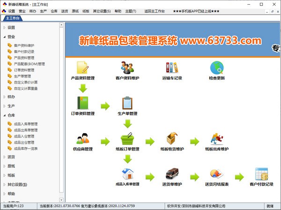This screenshot has width=281, height=210.
Task: Select 自定义计算重量 in sidebar
Action: (x=26, y=89)
